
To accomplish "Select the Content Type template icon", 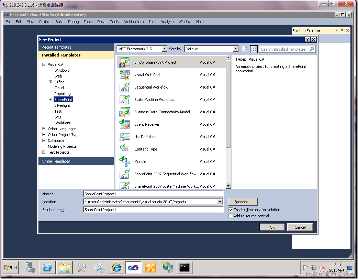I will pos(125,149).
